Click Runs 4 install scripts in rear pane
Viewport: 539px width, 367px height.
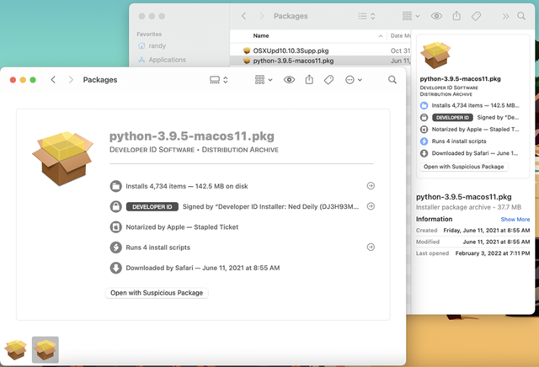(459, 141)
